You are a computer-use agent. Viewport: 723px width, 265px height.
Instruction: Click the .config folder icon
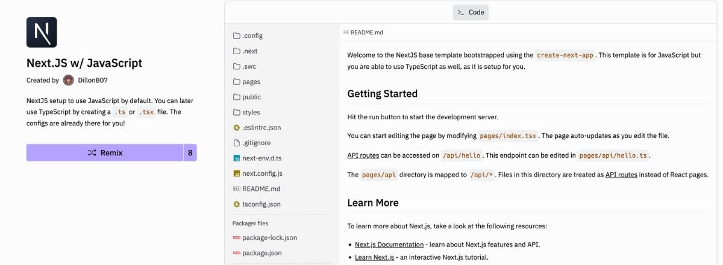point(237,36)
